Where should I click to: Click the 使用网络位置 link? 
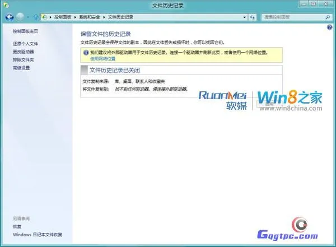coord(102,59)
